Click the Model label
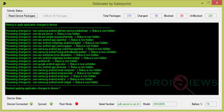 point(147,104)
